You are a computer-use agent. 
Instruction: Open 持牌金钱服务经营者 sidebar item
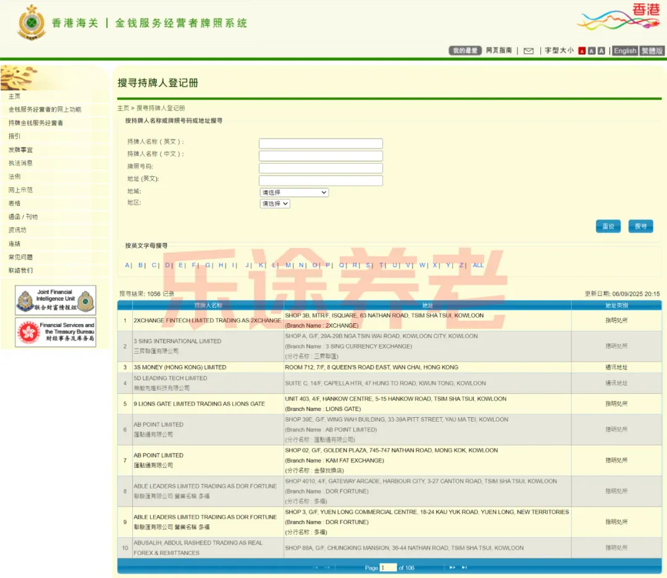tap(35, 122)
